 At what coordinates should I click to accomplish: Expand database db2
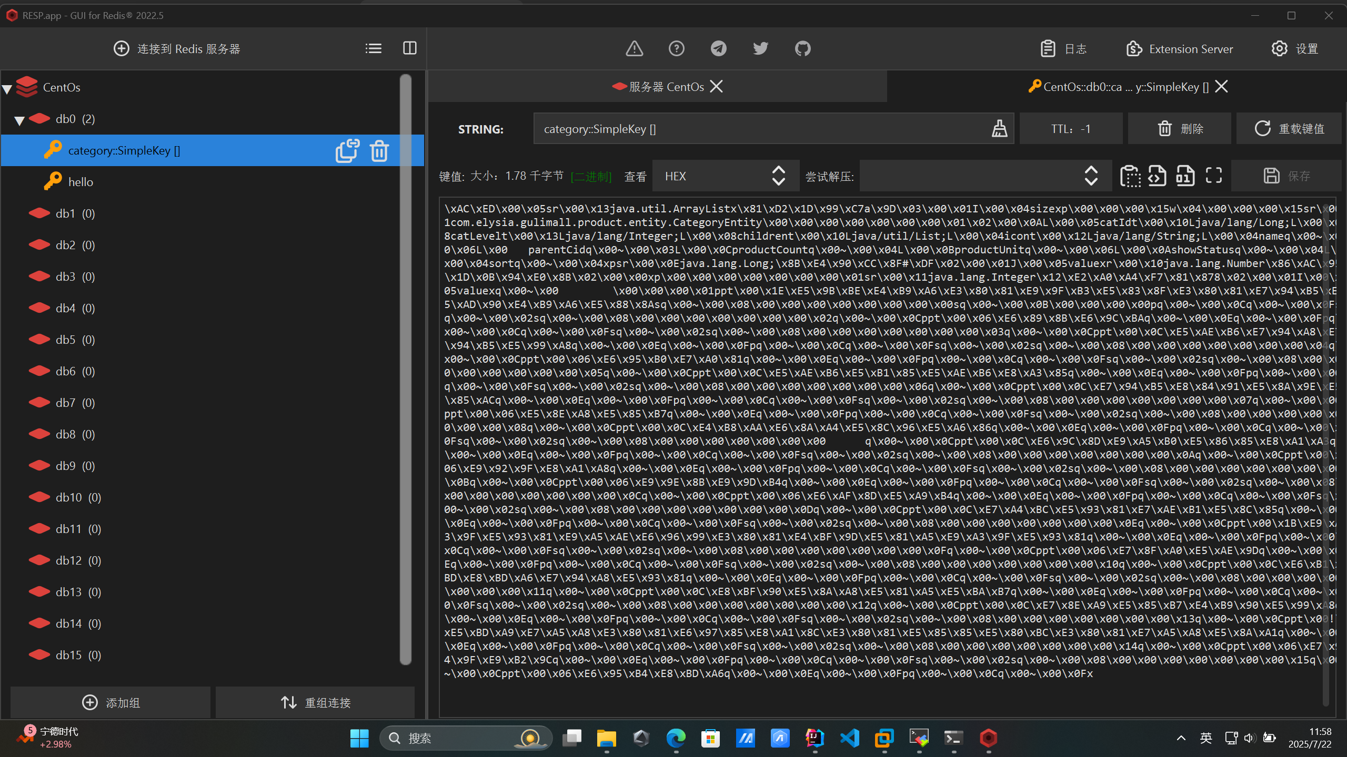coord(75,245)
